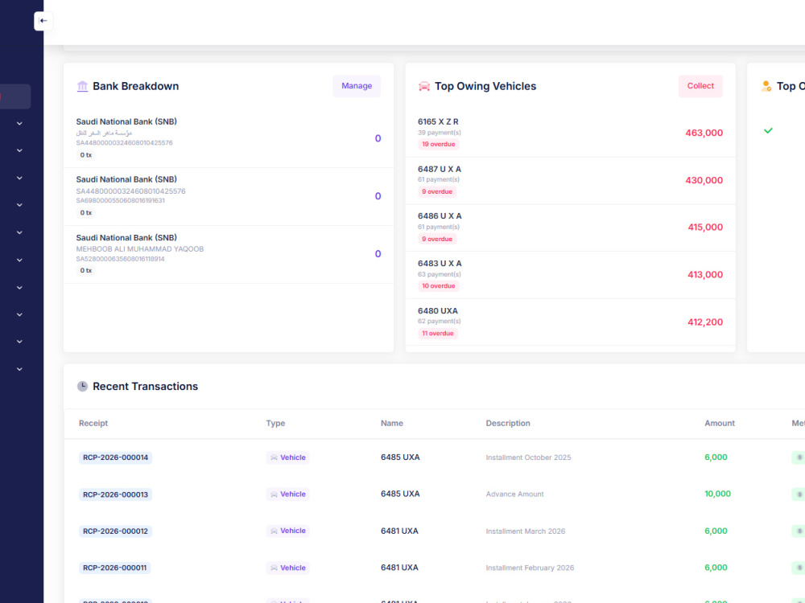The image size is (805, 603).
Task: Click description Installment October 2025
Action: pyautogui.click(x=528, y=457)
